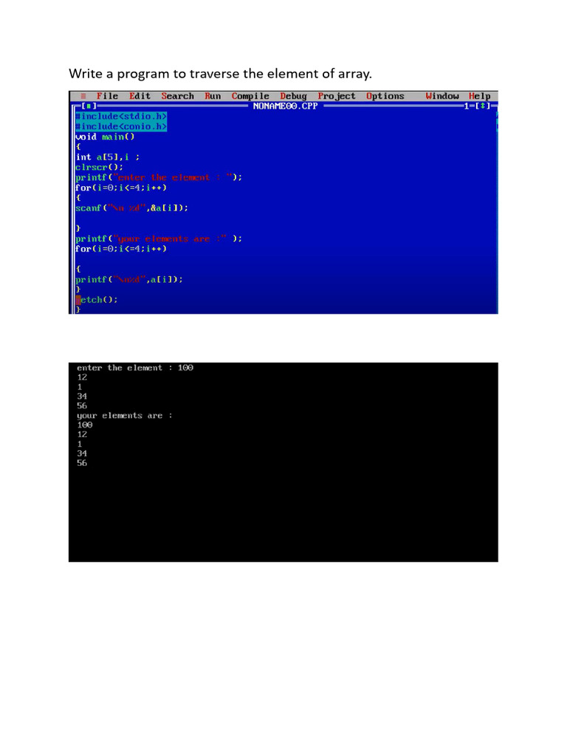Screen dimensions: 567x756
Task: Open the Search menu
Action: [177, 96]
